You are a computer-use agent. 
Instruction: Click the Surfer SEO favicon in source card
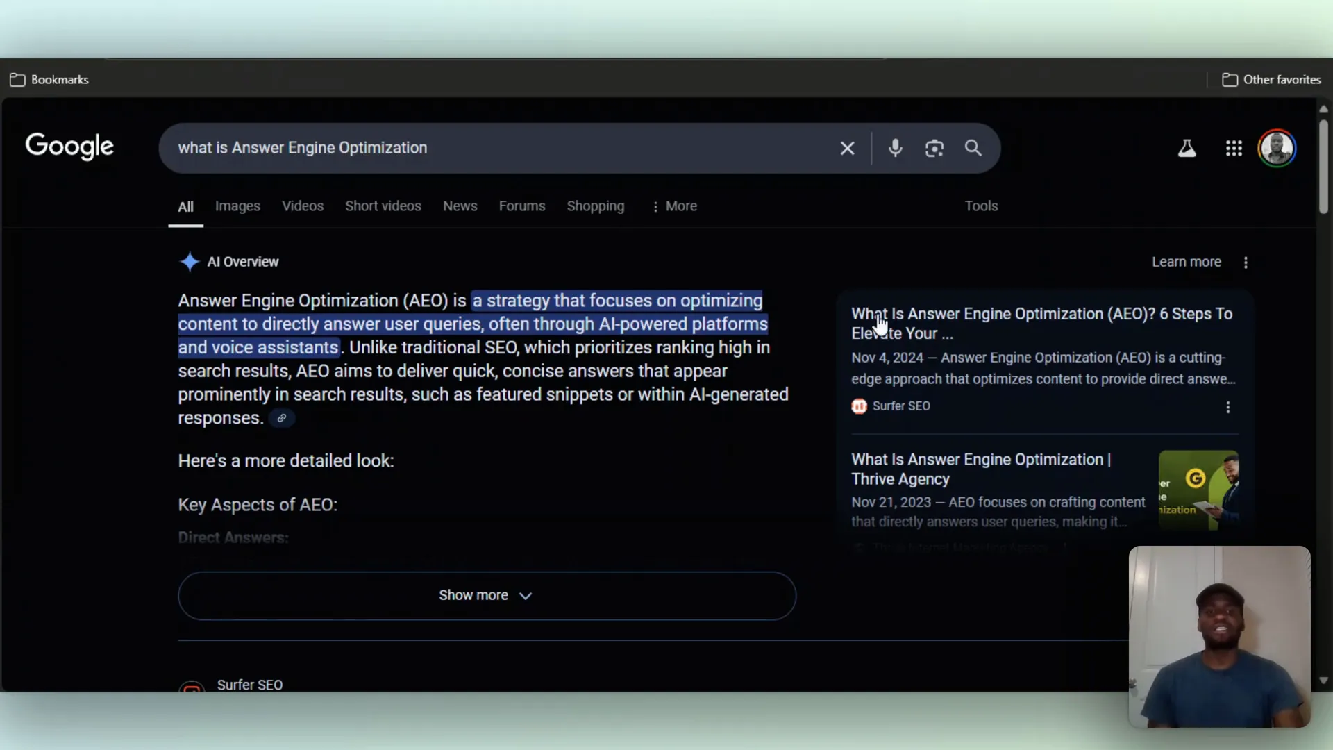[860, 406]
